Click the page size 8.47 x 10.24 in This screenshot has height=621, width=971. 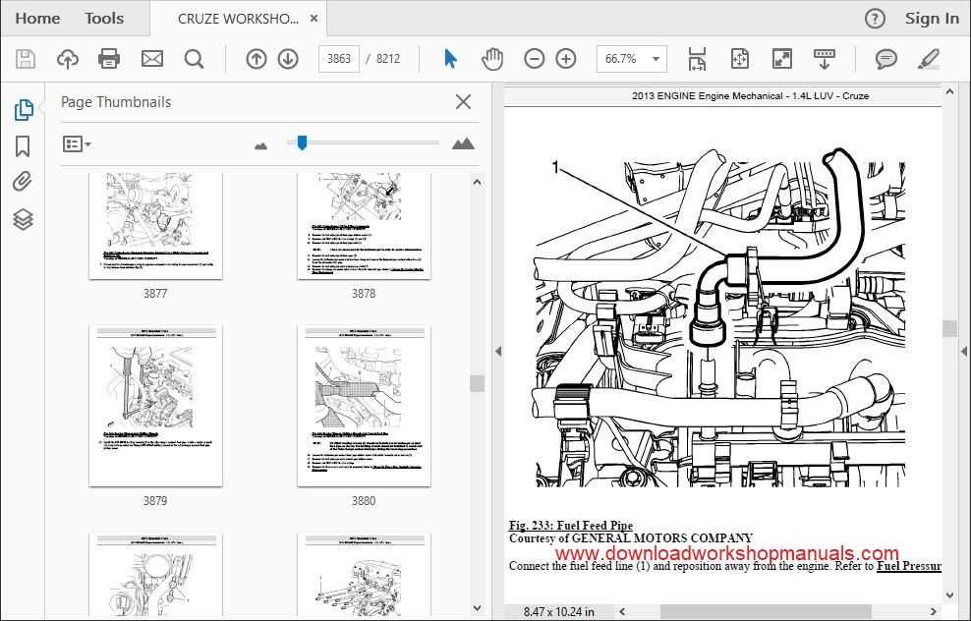tap(558, 612)
